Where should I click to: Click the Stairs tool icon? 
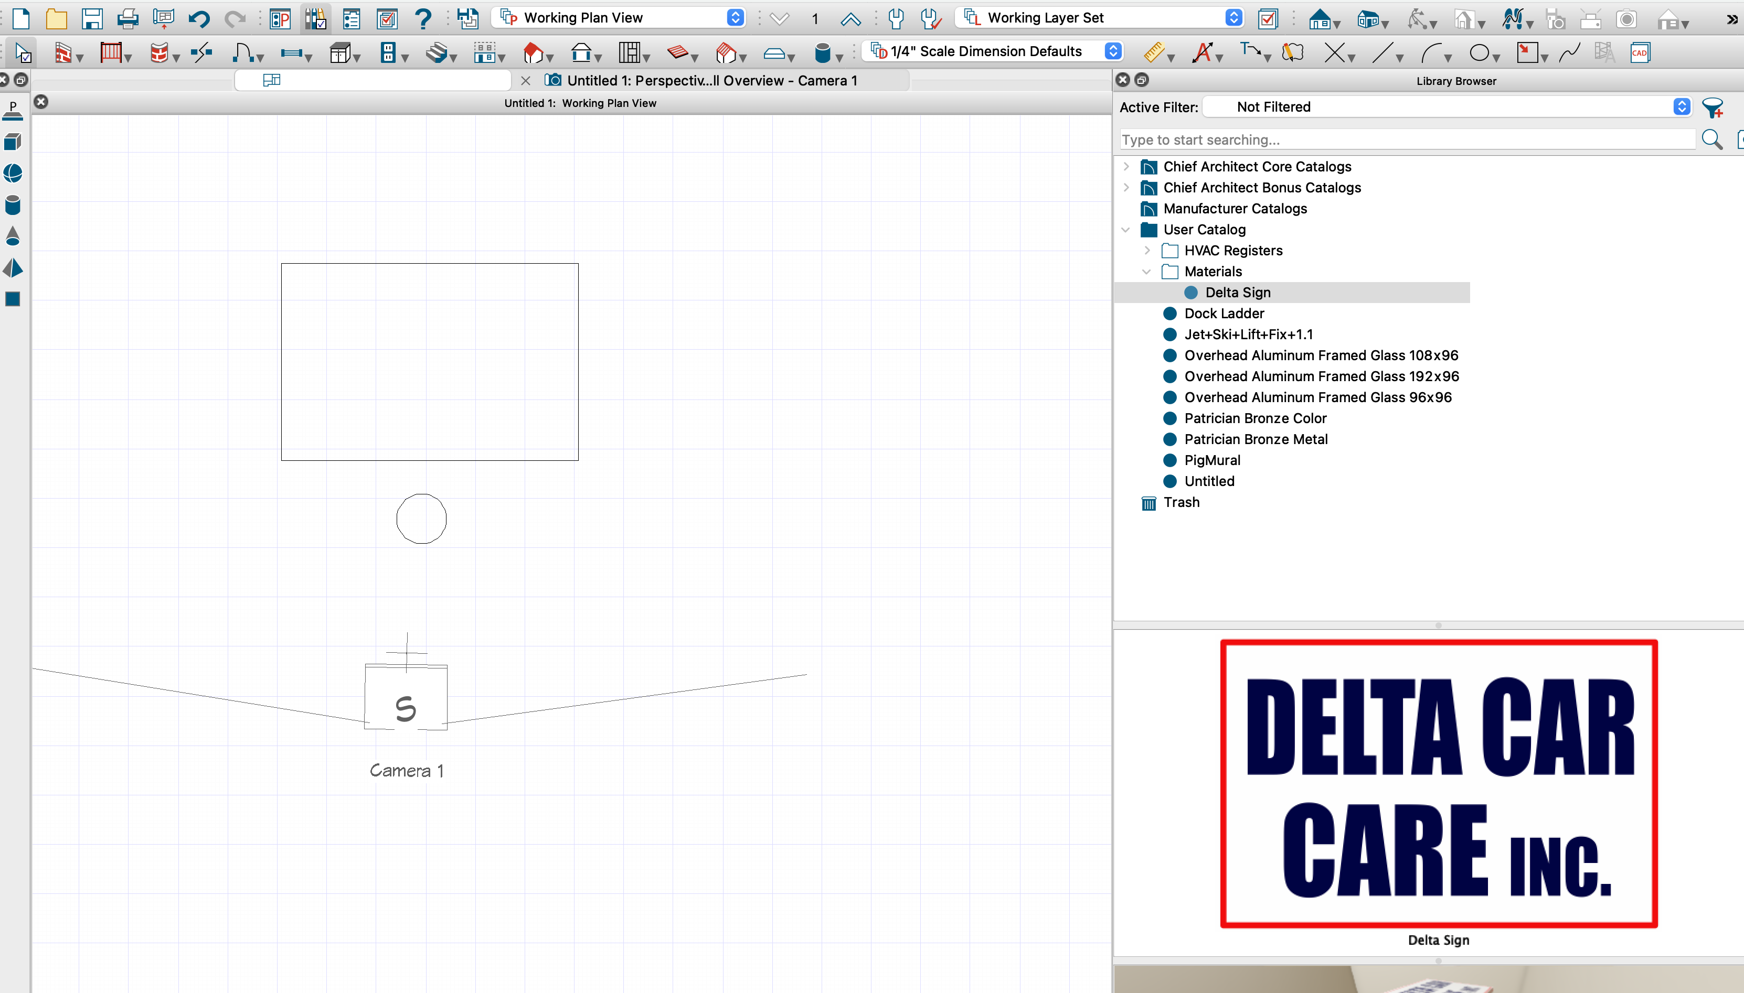pyautogui.click(x=436, y=52)
